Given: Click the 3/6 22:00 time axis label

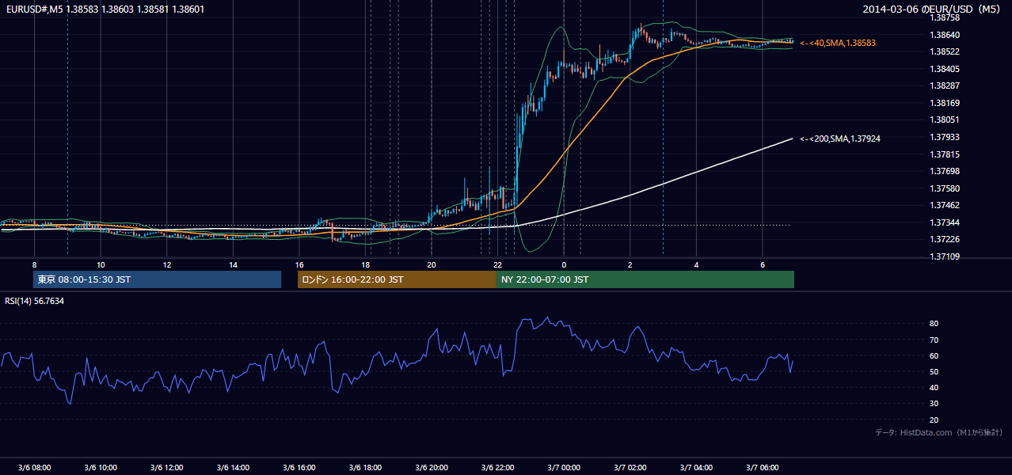Looking at the screenshot, I should (x=497, y=467).
